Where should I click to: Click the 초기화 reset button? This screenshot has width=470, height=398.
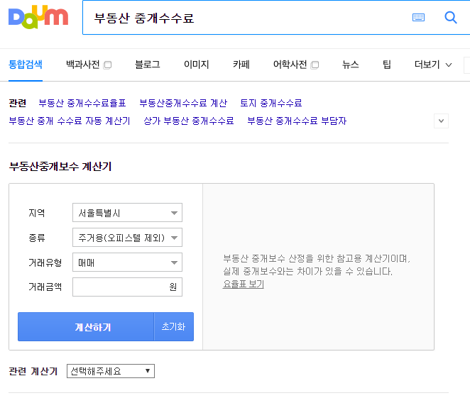tap(174, 327)
